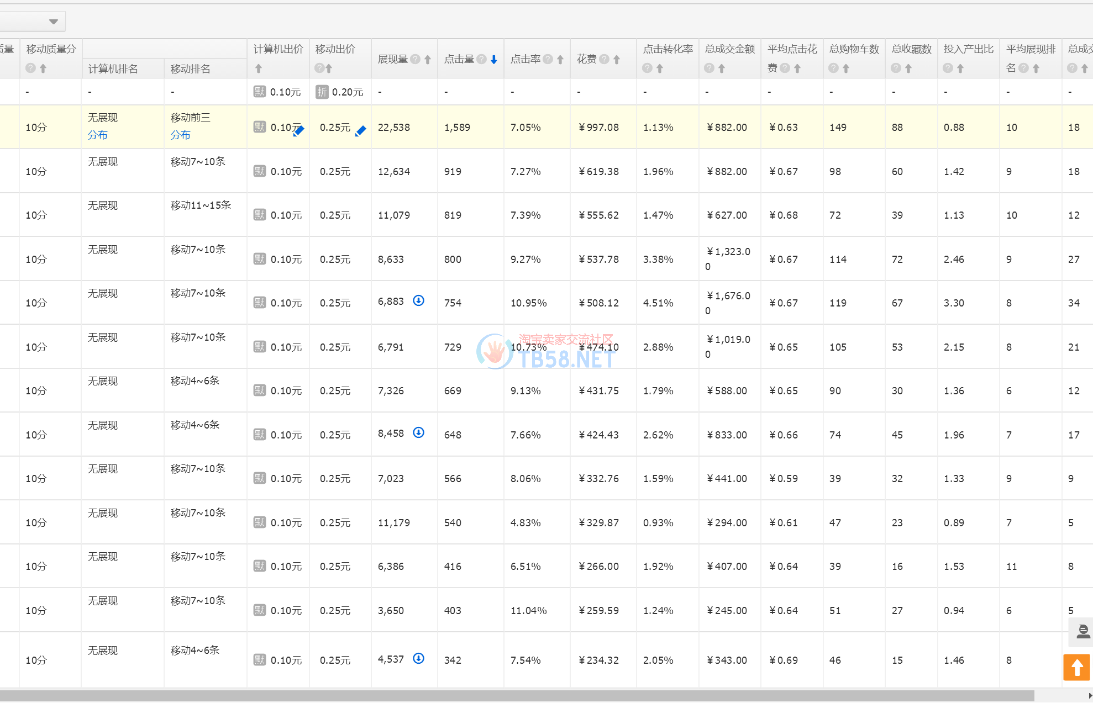
Task: Click help icon next to 点击率 header
Action: (548, 59)
